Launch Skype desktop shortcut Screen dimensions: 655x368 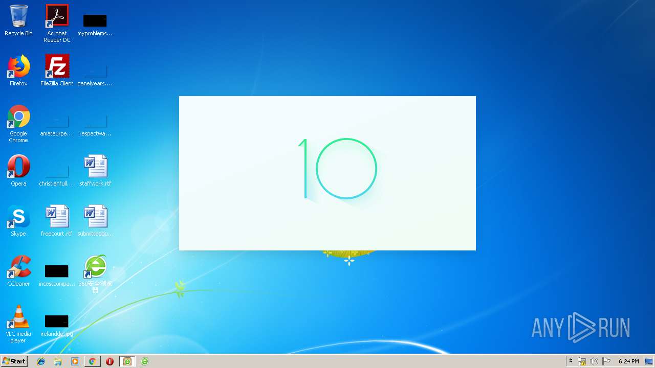click(18, 221)
